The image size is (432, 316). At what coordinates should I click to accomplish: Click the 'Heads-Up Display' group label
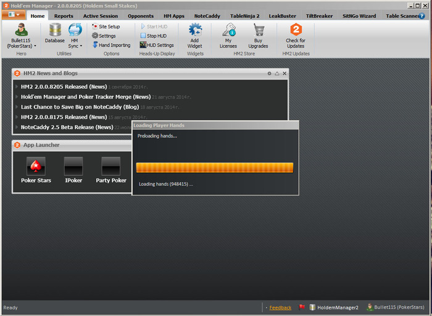[157, 54]
